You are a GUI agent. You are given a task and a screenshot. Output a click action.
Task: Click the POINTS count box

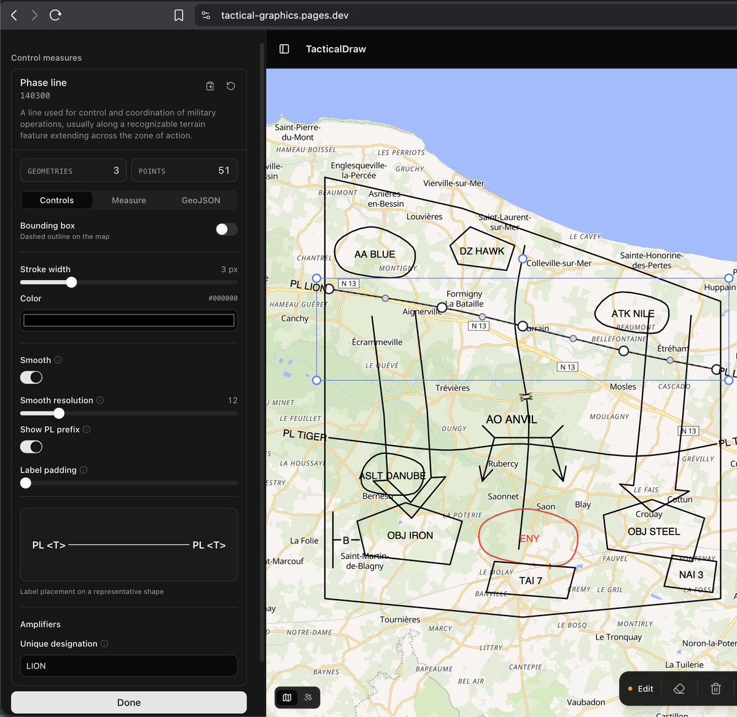point(184,170)
